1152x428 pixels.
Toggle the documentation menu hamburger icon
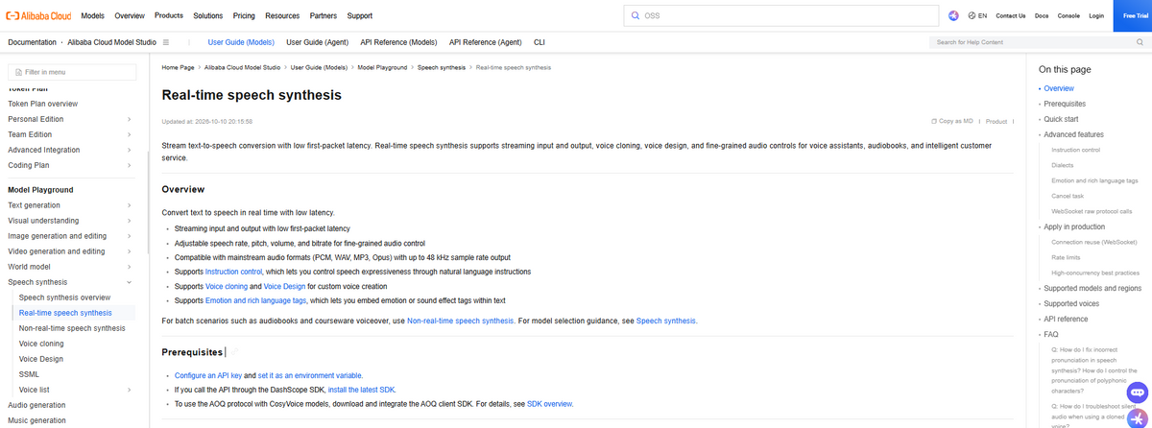[166, 42]
